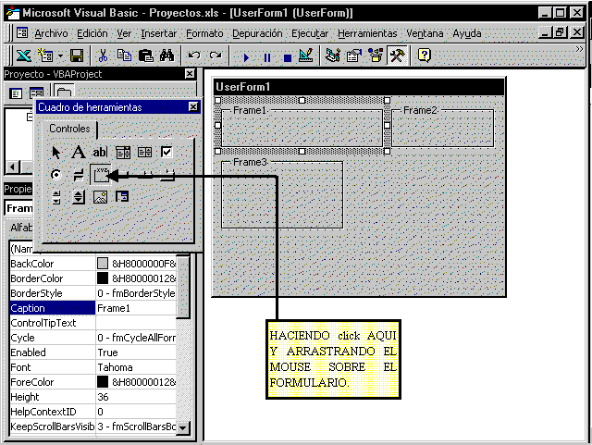This screenshot has width=592, height=445.
Task: Select the OptionButton control tool
Action: tap(56, 175)
